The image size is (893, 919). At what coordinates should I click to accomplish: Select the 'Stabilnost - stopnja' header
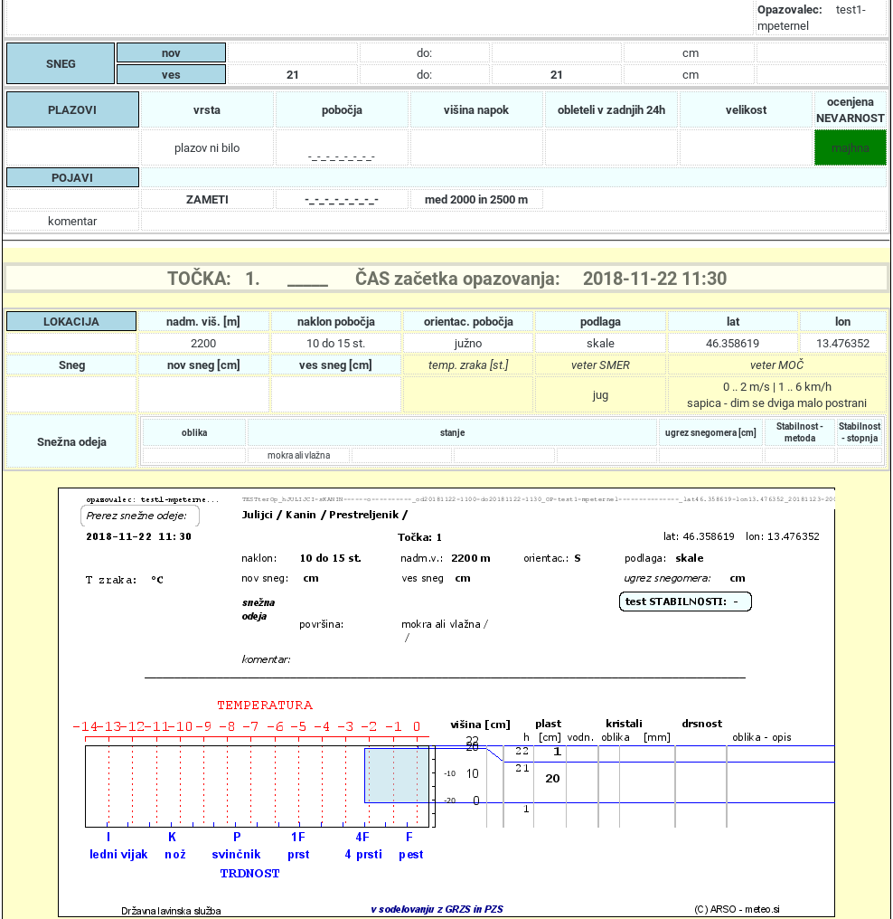pos(860,432)
